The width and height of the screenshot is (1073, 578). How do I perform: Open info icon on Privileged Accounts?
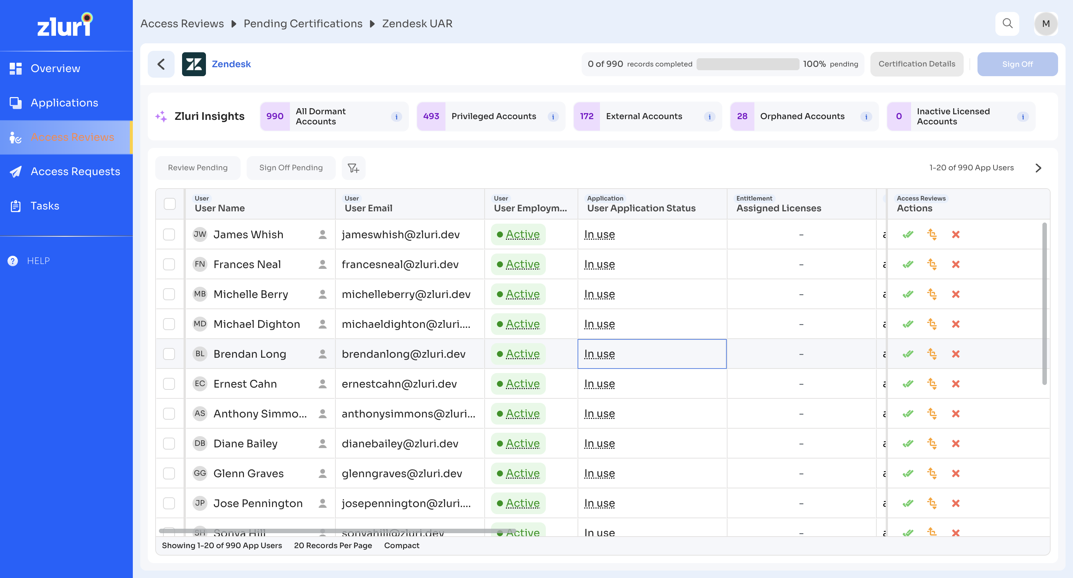pos(553,117)
